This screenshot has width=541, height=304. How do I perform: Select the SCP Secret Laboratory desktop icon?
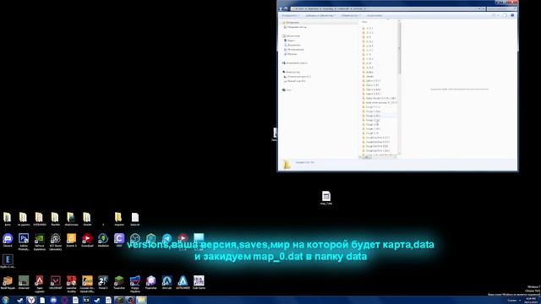55,242
